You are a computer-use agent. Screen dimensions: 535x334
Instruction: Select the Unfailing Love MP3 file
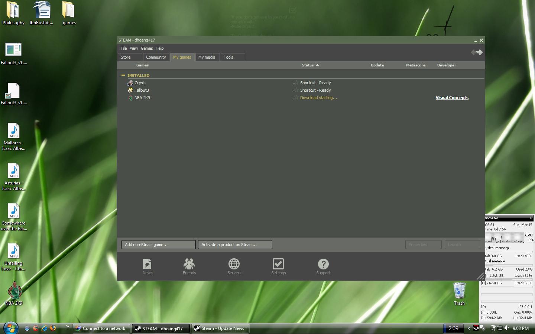click(13, 257)
